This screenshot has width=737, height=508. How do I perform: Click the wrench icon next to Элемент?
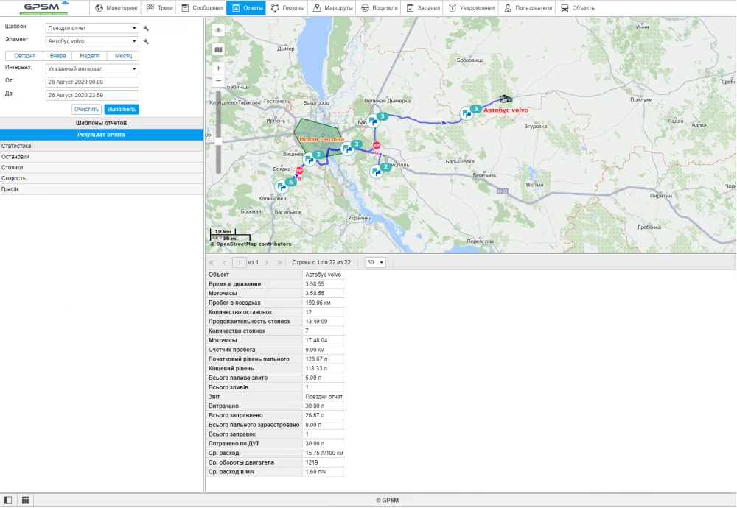pos(146,41)
